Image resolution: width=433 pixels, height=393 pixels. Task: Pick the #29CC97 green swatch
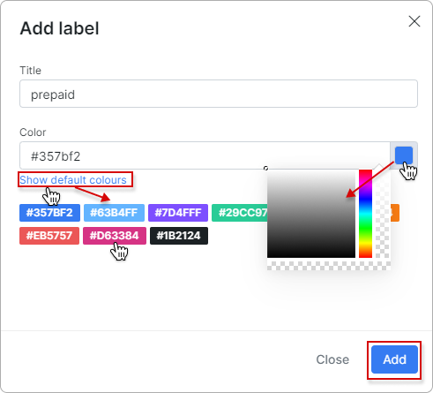pyautogui.click(x=240, y=213)
